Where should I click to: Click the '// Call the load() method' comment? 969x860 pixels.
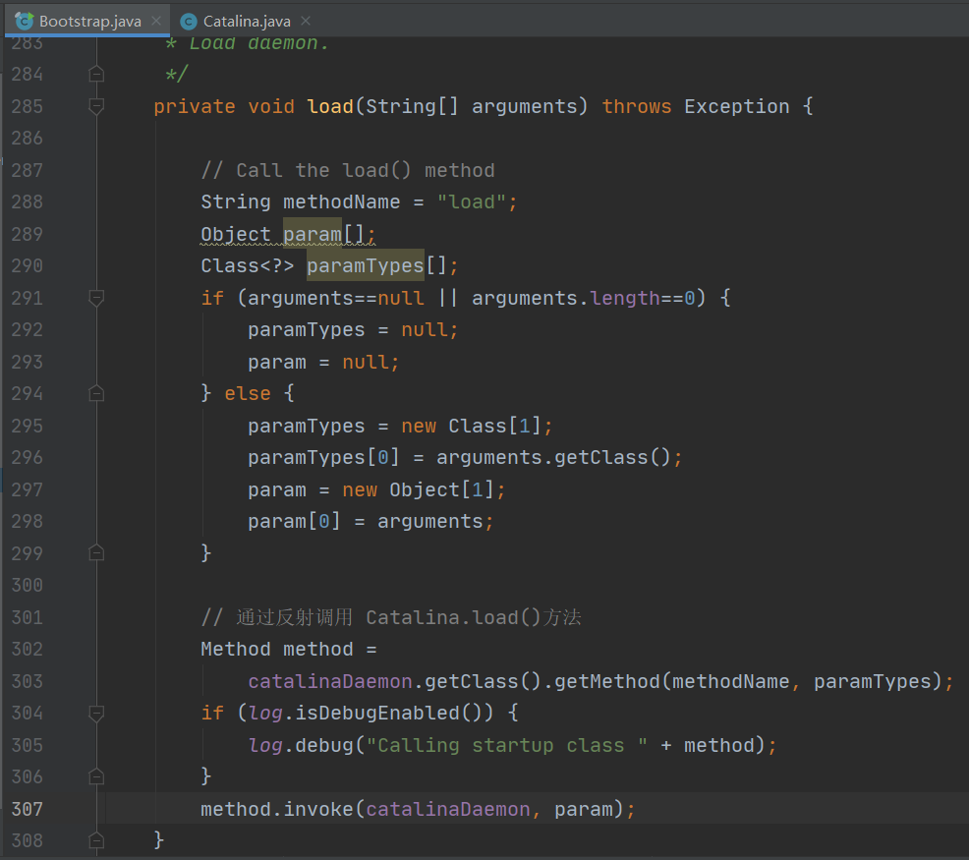coord(348,170)
